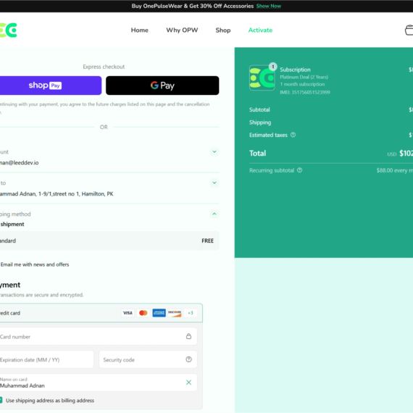Click the quantity badge on subscription thumbnail
This screenshot has width=413, height=413.
click(x=273, y=67)
